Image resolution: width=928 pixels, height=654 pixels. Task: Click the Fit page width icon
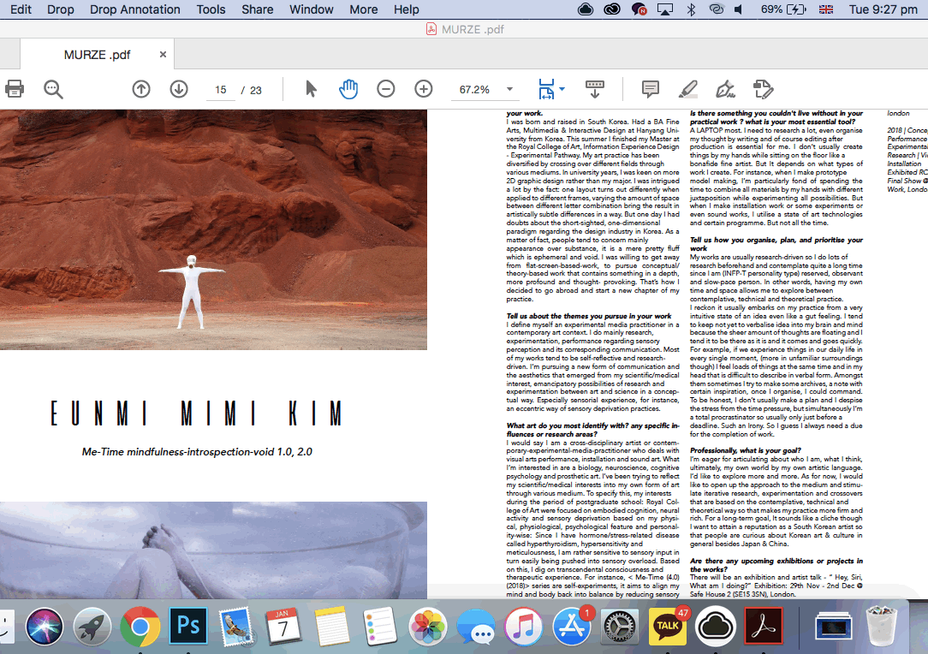[546, 89]
